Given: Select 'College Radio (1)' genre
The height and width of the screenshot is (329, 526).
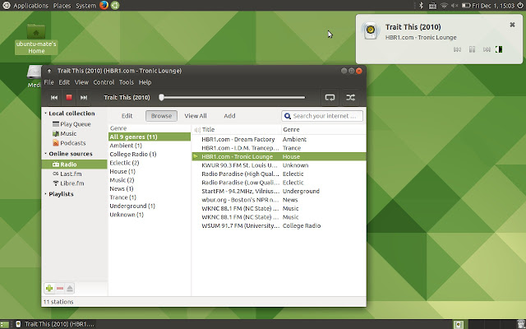Looking at the screenshot, I should (x=150, y=154).
